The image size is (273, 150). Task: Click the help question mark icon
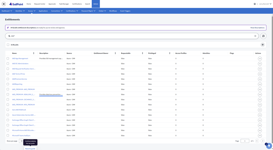255,4
